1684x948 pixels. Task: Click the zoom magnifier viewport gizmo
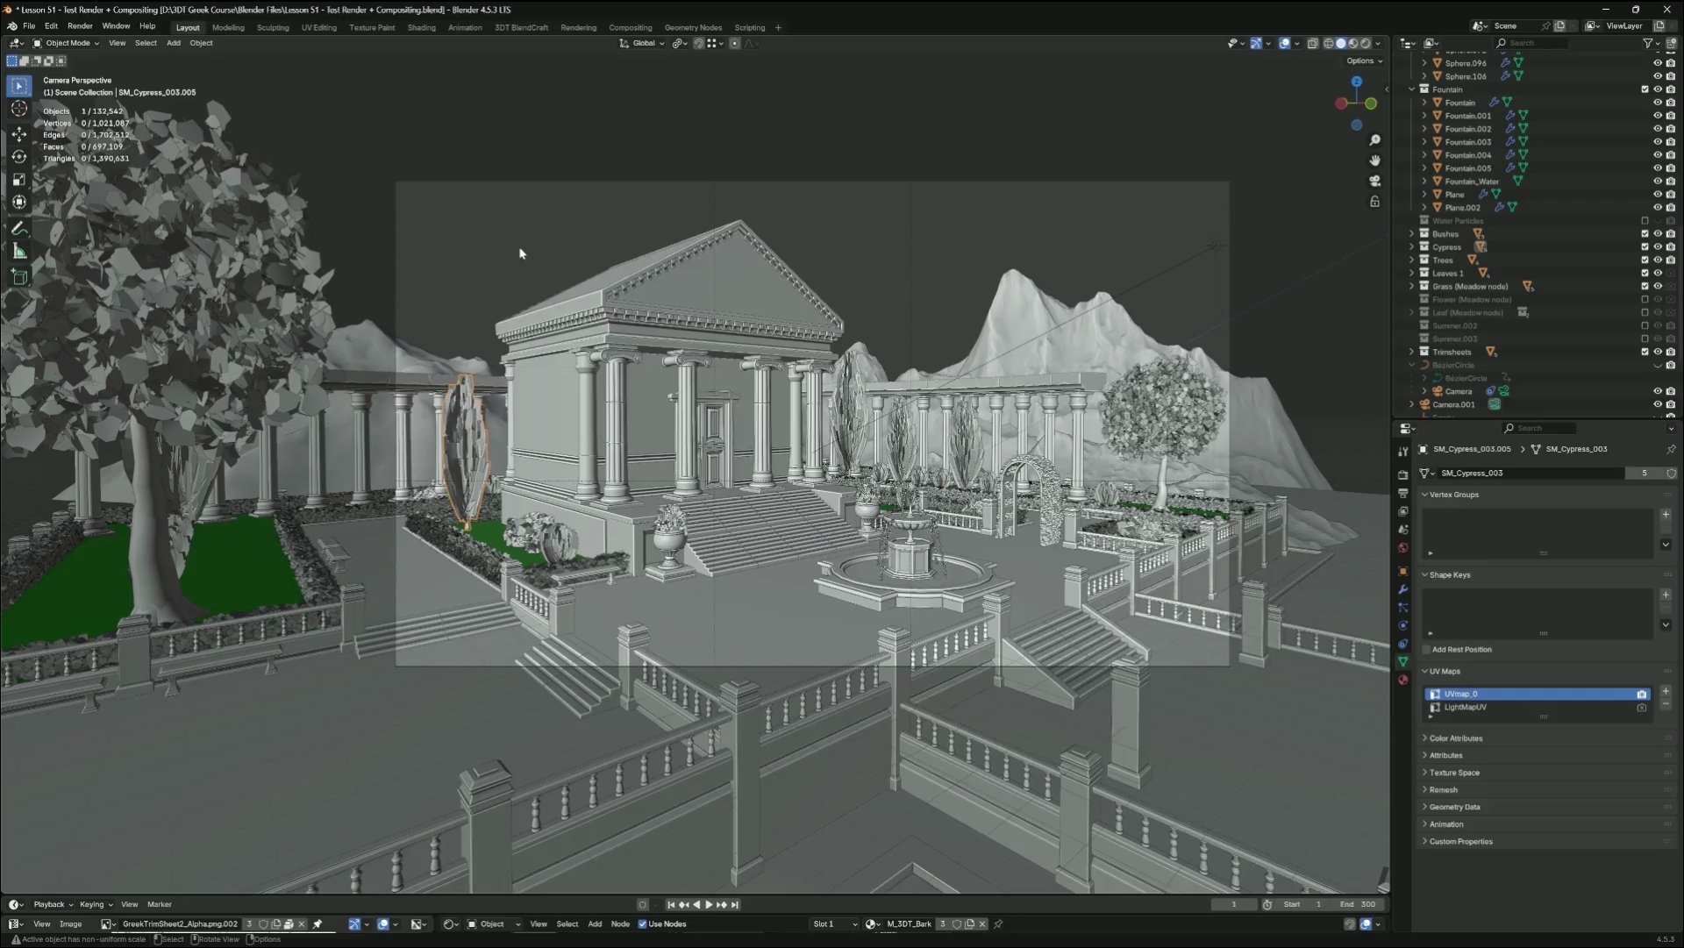1374,140
